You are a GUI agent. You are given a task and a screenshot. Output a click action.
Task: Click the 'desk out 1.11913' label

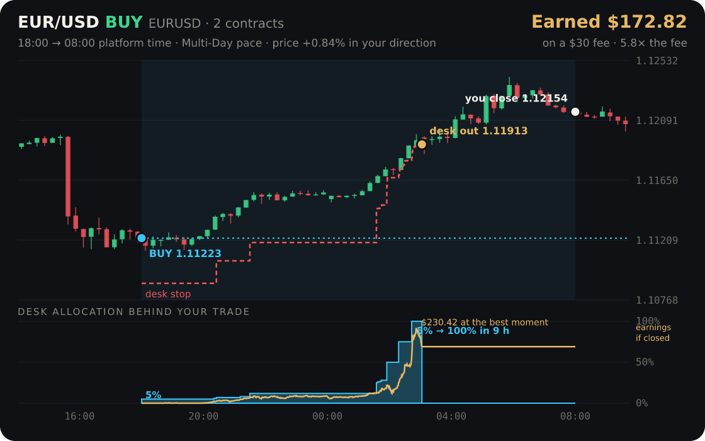[x=478, y=131]
